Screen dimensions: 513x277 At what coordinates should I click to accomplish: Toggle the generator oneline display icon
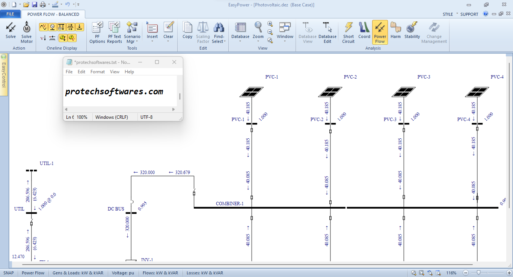coord(52,27)
